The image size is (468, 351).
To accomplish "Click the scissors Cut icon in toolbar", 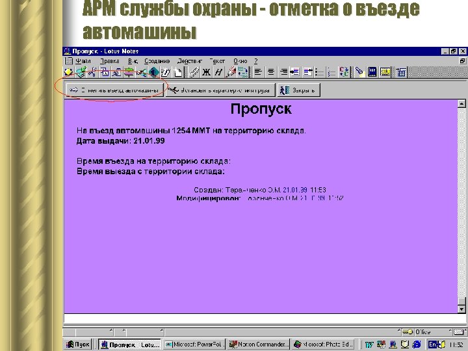I will [x=92, y=72].
